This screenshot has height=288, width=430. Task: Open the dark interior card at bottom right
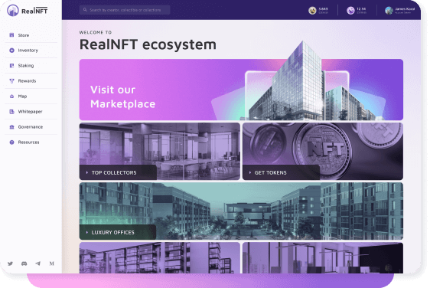pos(323,257)
